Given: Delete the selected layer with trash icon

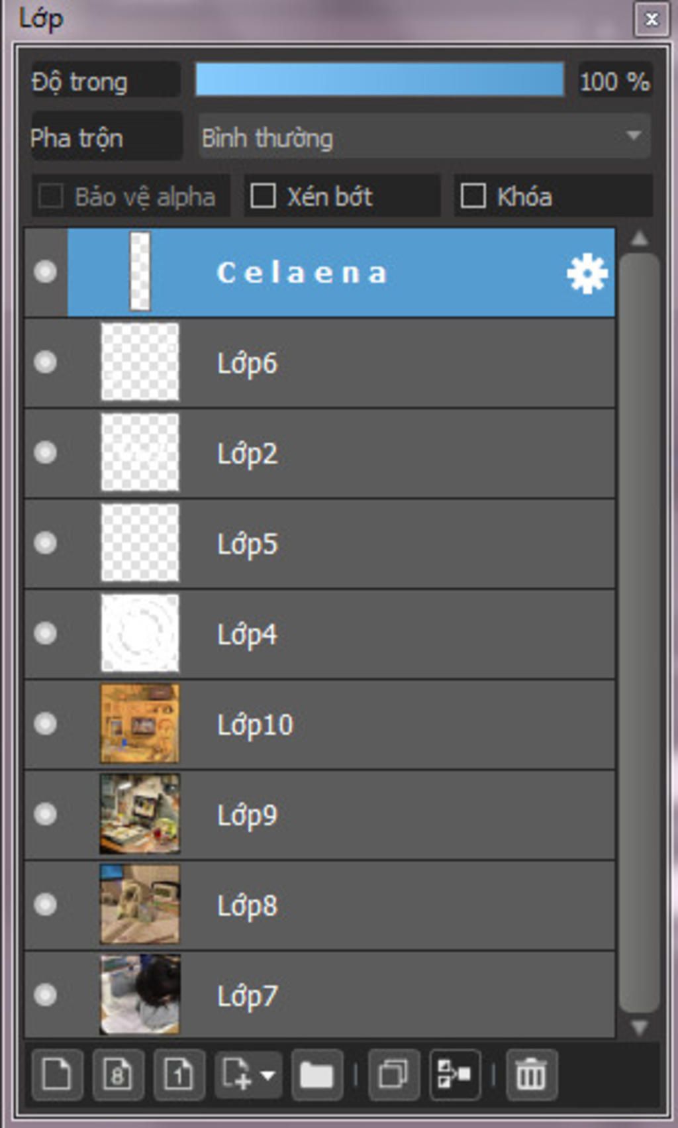Looking at the screenshot, I should 531,1073.
